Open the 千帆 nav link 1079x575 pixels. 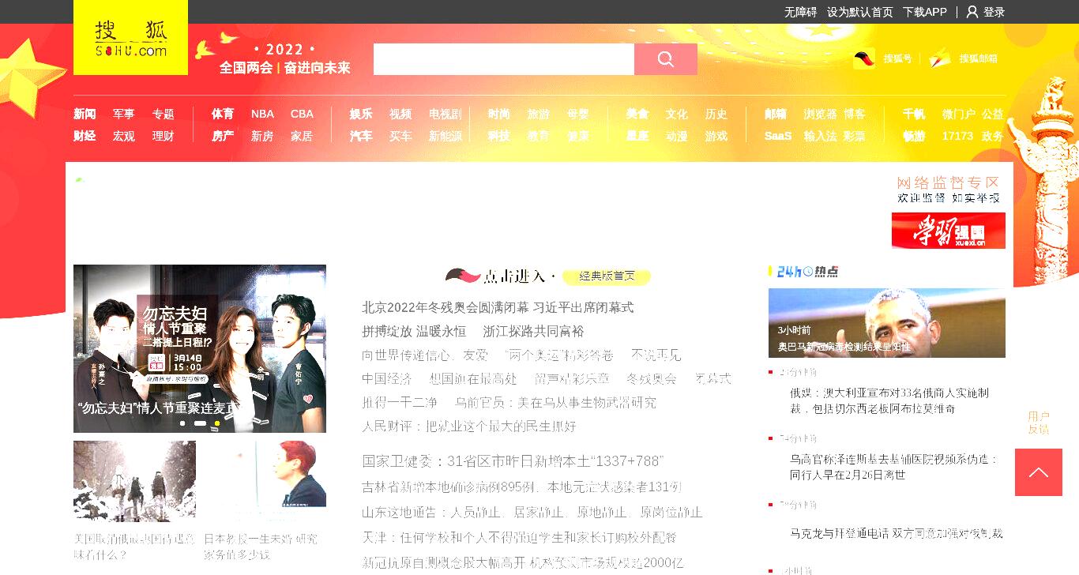pyautogui.click(x=914, y=114)
